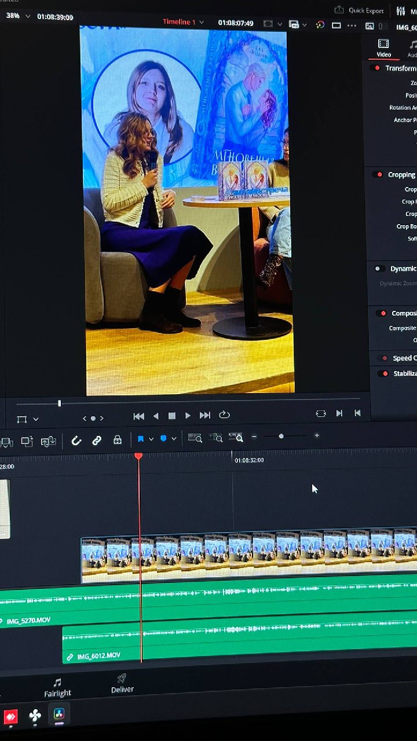417x741 pixels.
Task: Stop playback
Action: click(172, 416)
